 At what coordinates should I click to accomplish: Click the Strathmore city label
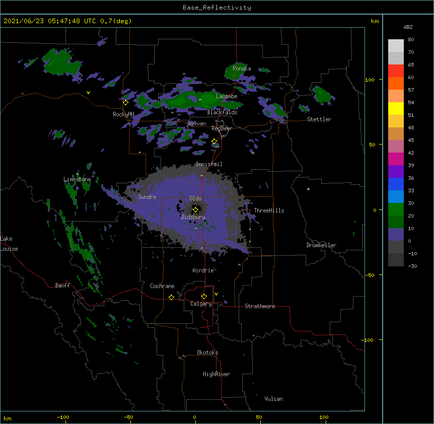click(x=260, y=306)
